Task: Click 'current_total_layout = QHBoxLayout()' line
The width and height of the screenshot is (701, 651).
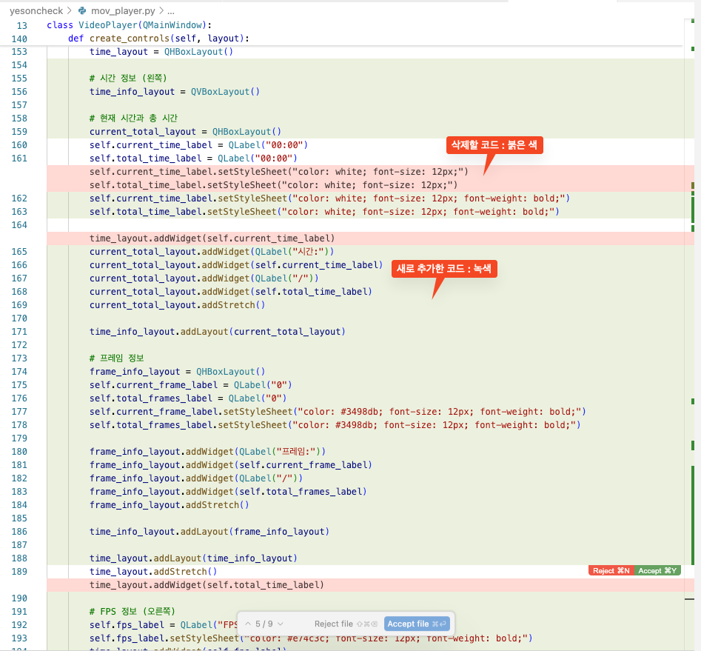Action: (x=185, y=132)
